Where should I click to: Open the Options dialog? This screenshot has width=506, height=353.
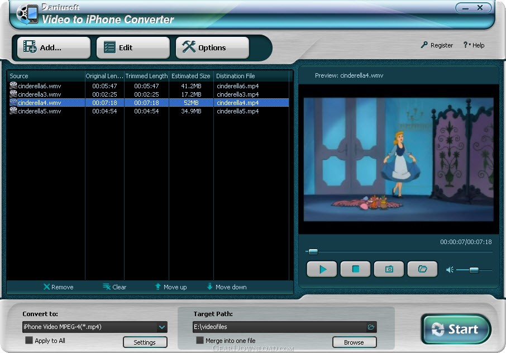coord(212,47)
